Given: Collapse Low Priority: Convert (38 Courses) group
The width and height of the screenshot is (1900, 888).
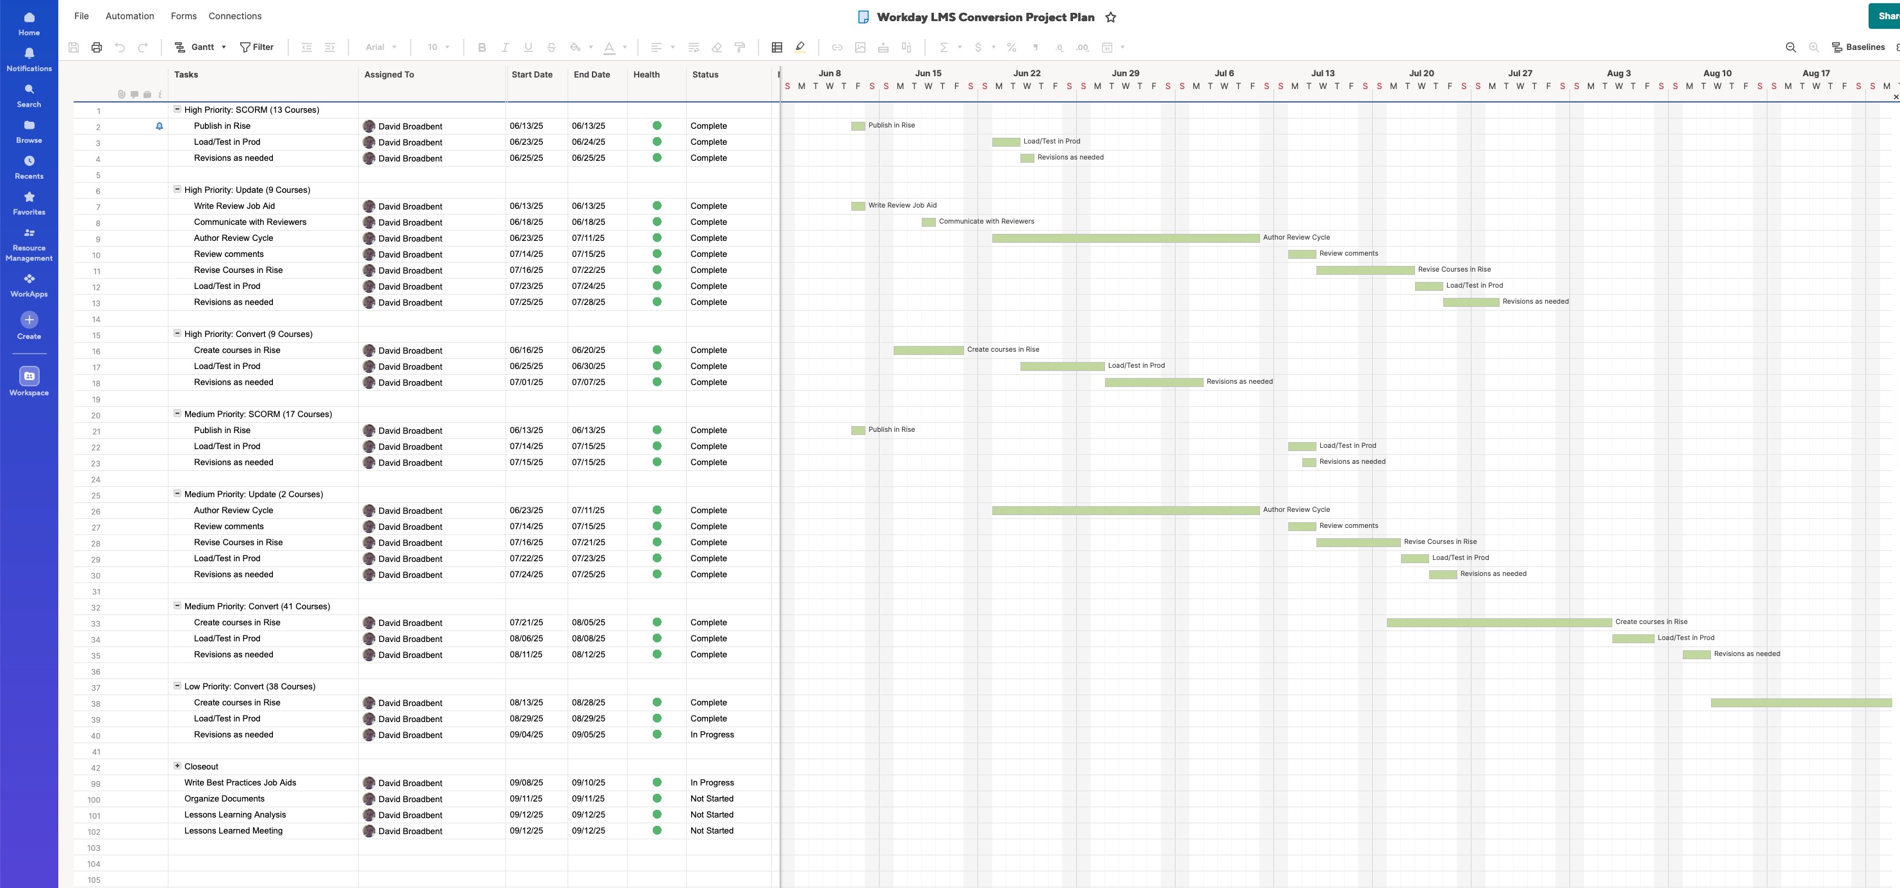Looking at the screenshot, I should pos(177,686).
